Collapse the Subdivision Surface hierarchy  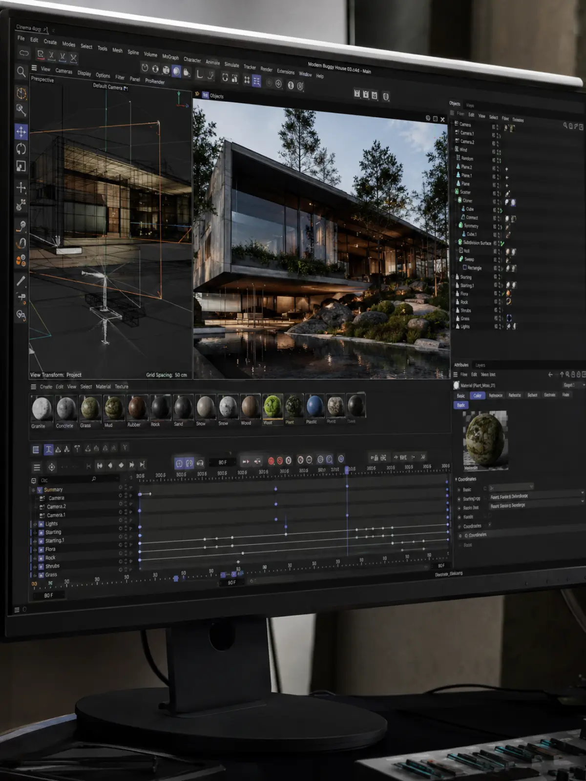click(456, 242)
